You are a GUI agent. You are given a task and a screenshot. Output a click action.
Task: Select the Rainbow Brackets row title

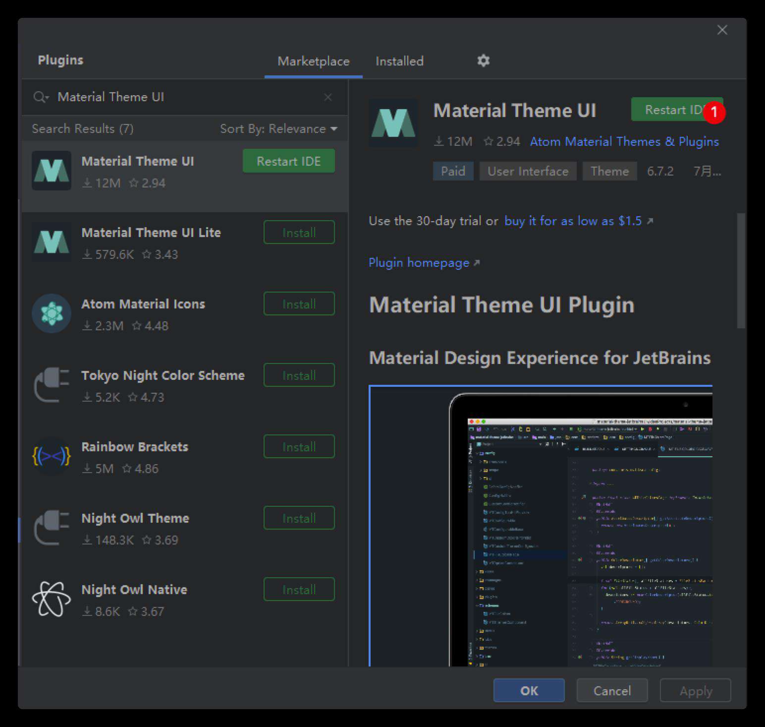coord(135,447)
